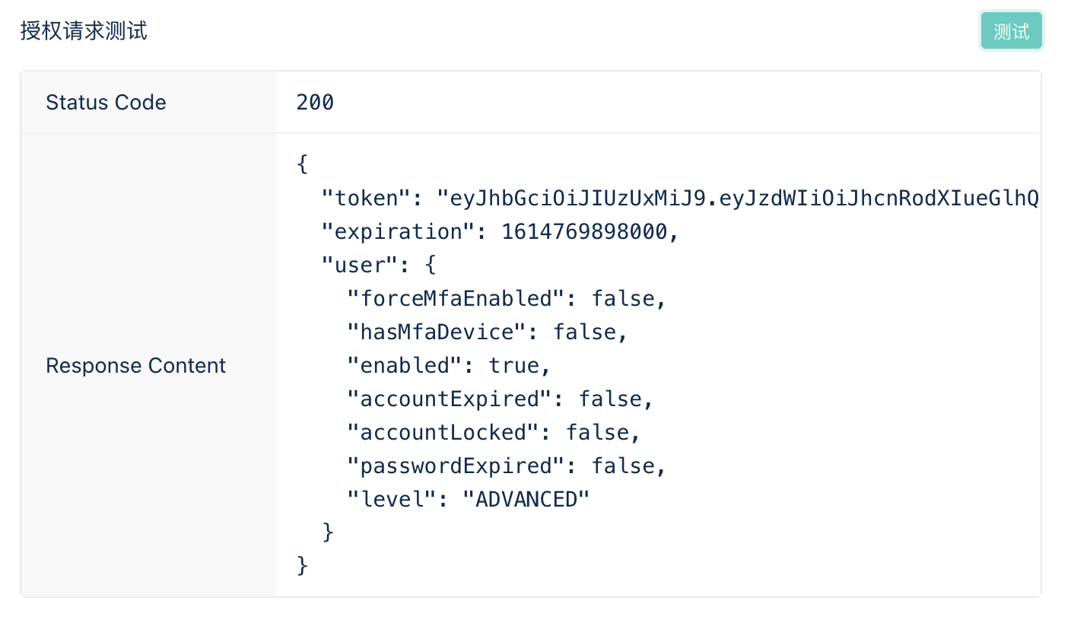Click the closing brace of the user object
1071x642 pixels.
tap(328, 532)
